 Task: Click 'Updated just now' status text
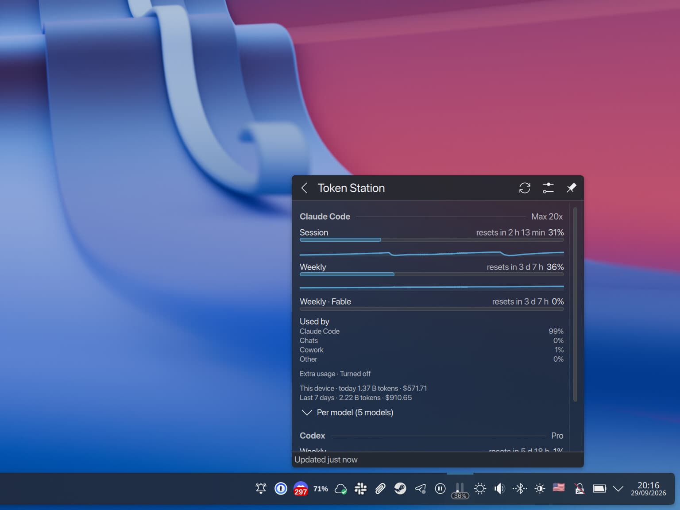point(326,460)
